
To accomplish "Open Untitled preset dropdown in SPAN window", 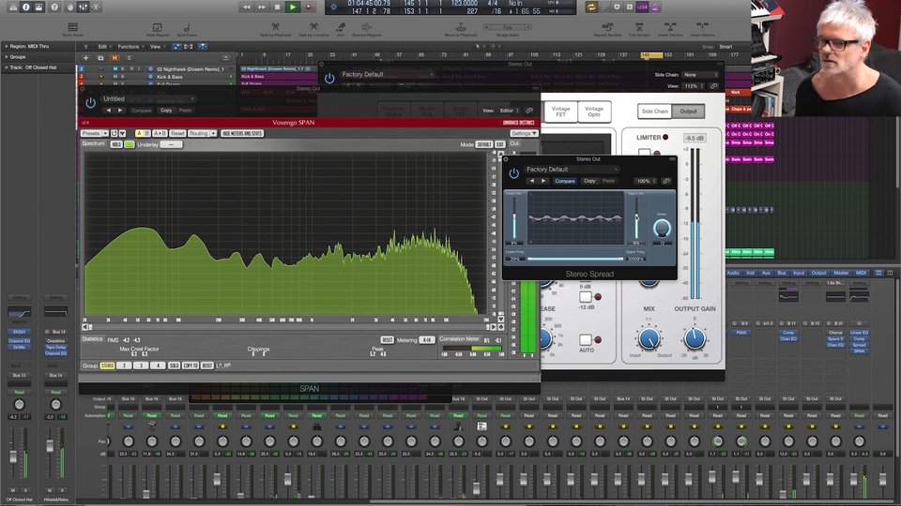I will (148, 98).
